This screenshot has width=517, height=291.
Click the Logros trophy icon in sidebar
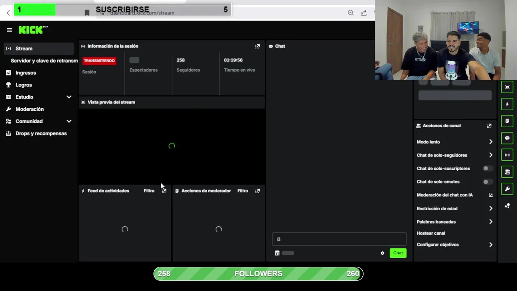click(8, 85)
